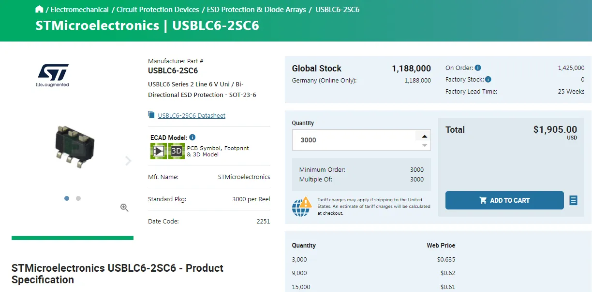
Task: Increase quantity with the up arrow
Action: 425,136
